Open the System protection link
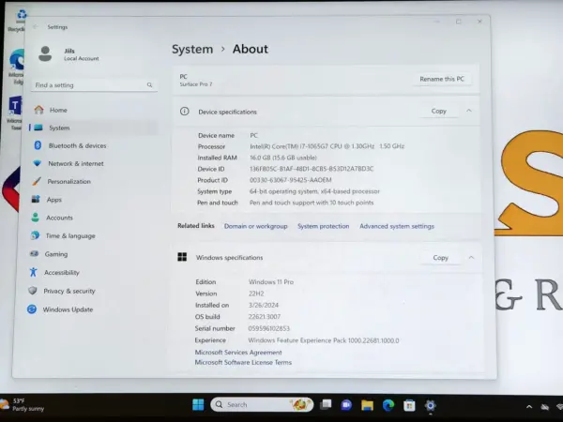The height and width of the screenshot is (422, 563). [323, 226]
